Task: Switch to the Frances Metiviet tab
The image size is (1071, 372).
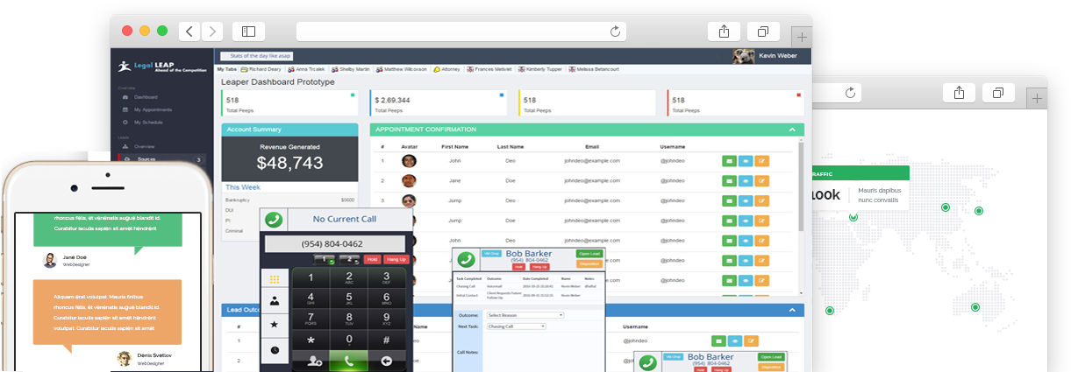Action: [490, 68]
